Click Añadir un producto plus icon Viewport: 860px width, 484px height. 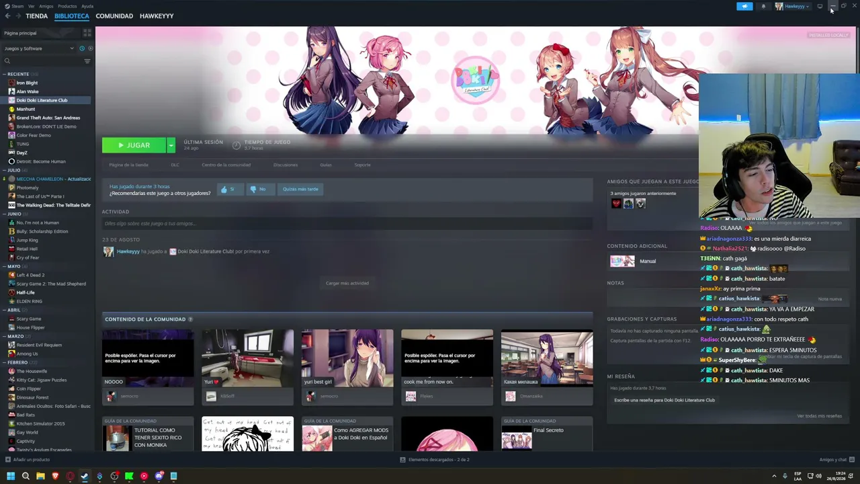pyautogui.click(x=8, y=460)
